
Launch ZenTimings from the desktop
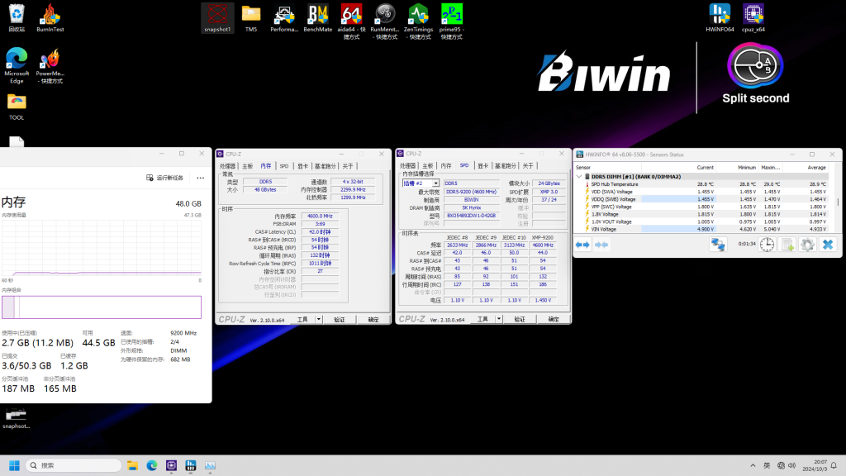pyautogui.click(x=417, y=15)
